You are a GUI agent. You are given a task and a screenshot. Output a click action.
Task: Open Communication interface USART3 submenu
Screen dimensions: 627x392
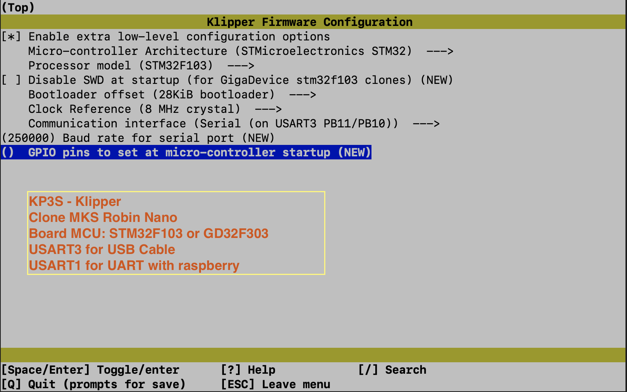click(x=234, y=124)
